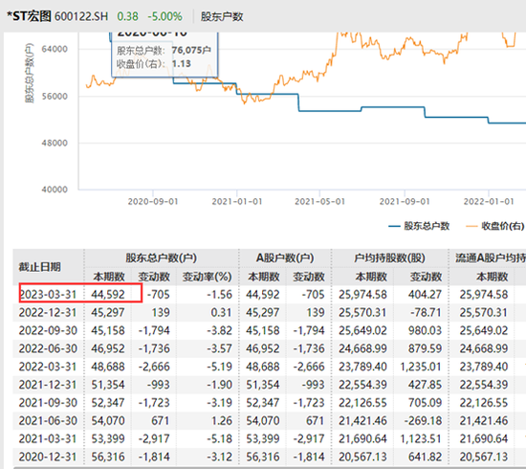Select the *ST宏图 stock name
Viewport: 526px width, 469px height.
tap(30, 16)
